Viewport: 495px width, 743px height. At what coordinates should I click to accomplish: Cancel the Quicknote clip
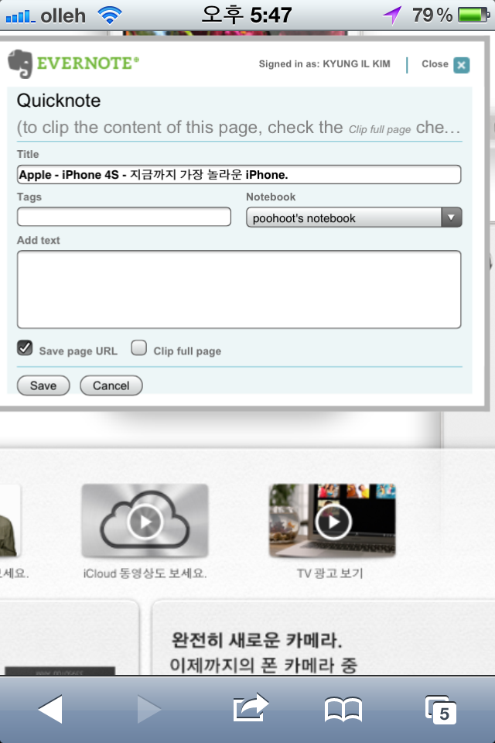111,385
